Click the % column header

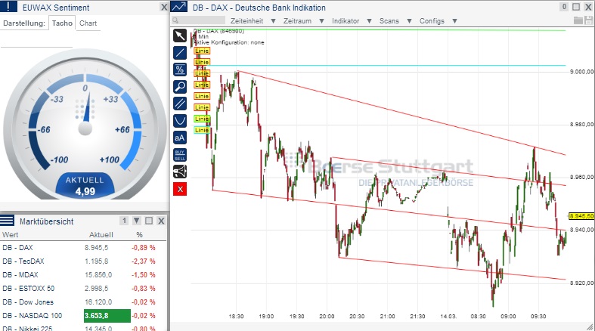[139, 235]
